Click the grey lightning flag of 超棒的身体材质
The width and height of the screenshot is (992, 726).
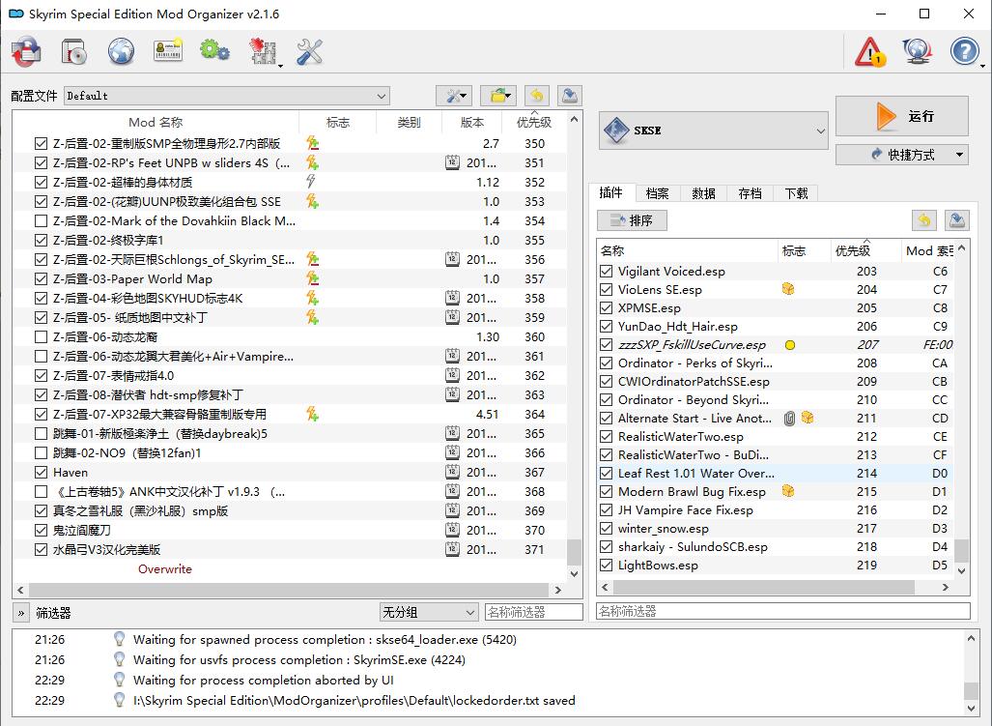311,182
